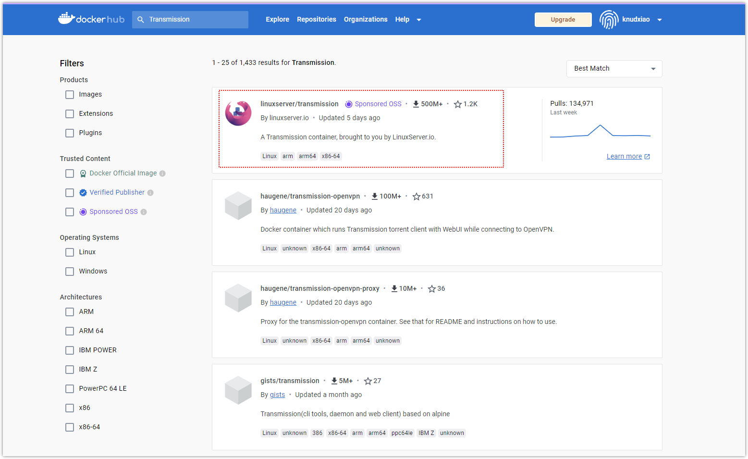Open the Learn more link
Viewport: 748px width, 459px height.
click(x=624, y=156)
